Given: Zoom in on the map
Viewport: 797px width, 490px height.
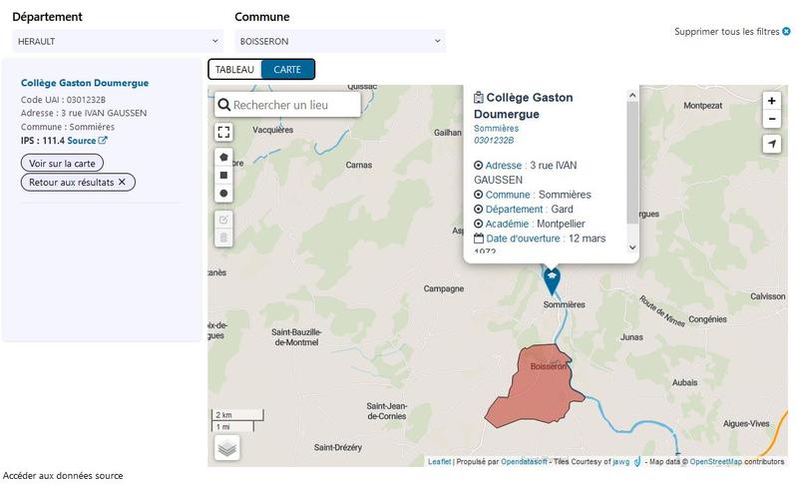Looking at the screenshot, I should [772, 101].
